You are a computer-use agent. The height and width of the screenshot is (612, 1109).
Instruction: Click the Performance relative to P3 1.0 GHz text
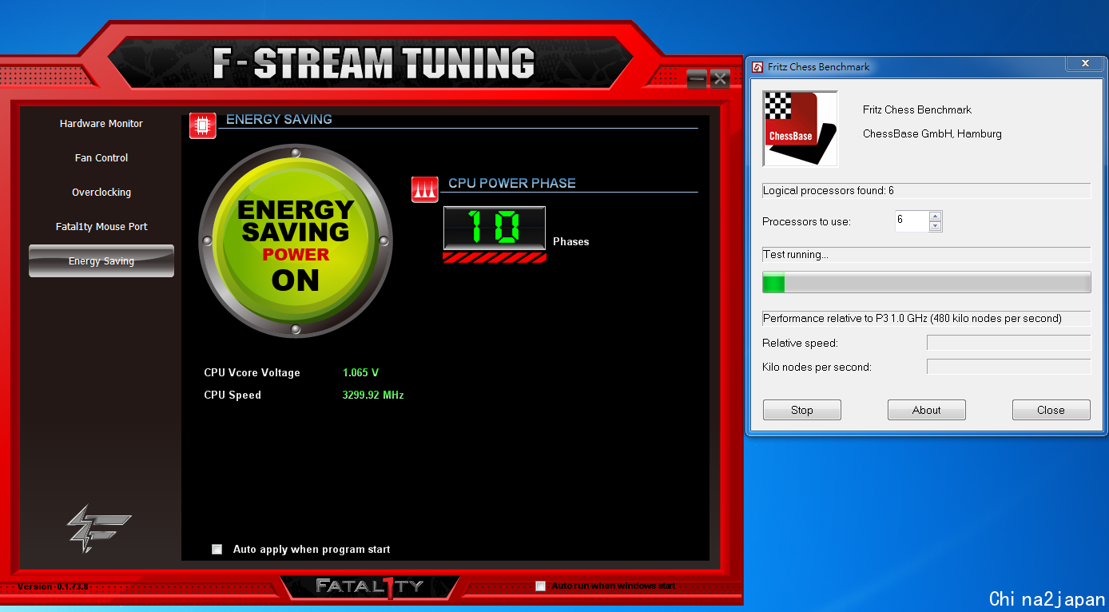coord(912,319)
